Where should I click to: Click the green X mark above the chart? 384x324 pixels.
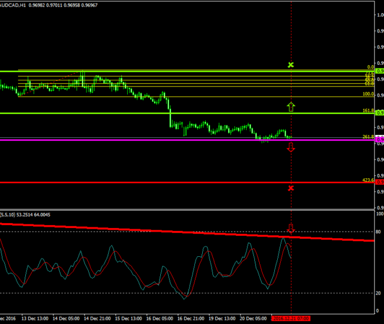[x=291, y=64]
